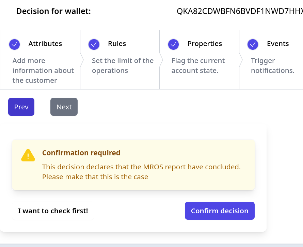Click the "Confirmation required" heading
Viewport: 303px width, 247px height.
pos(81,153)
